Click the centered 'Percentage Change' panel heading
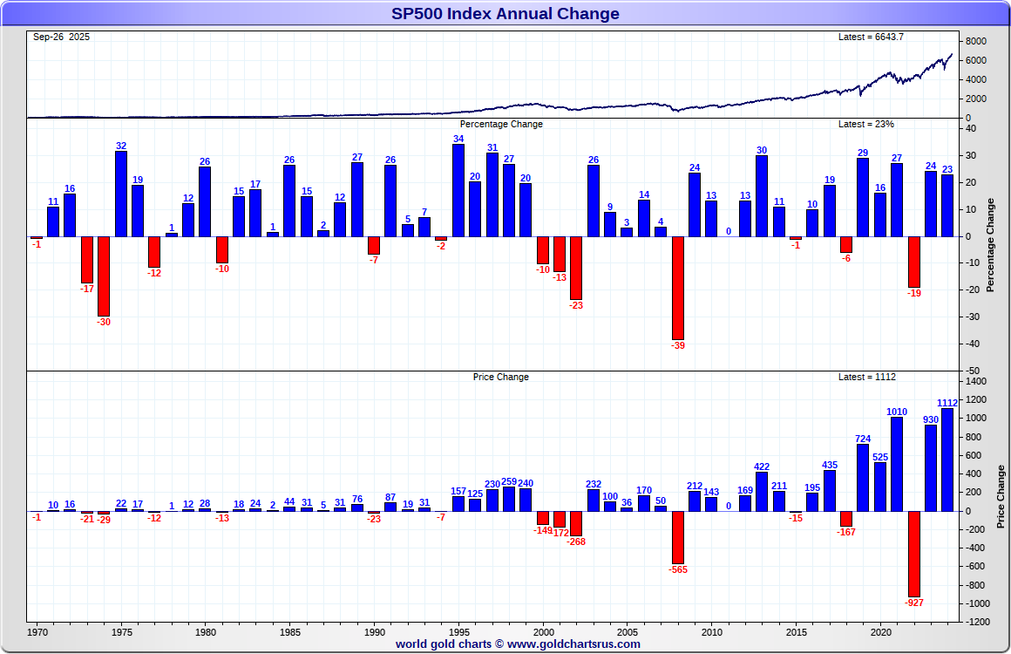1011x654 pixels. coord(501,124)
